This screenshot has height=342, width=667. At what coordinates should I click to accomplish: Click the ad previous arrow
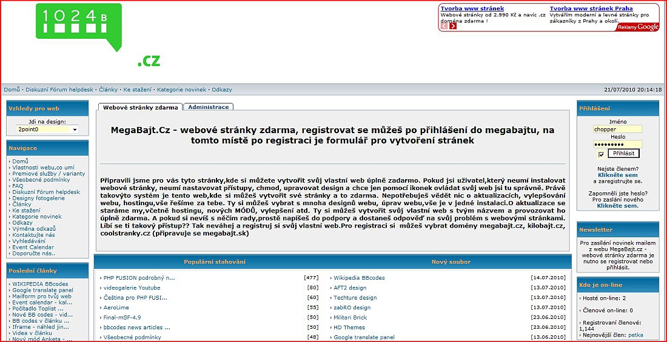click(444, 26)
